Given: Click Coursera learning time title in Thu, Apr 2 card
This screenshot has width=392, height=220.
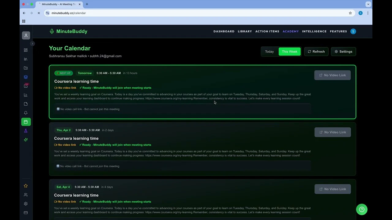Looking at the screenshot, I should 76,138.
